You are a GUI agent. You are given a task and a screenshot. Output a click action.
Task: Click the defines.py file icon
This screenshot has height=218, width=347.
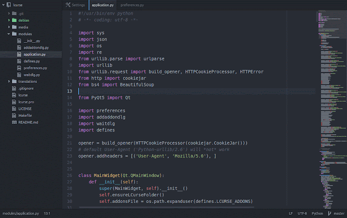20,61
